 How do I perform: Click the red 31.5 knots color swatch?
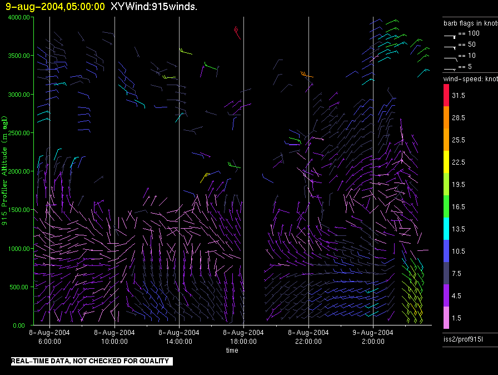[x=446, y=95]
